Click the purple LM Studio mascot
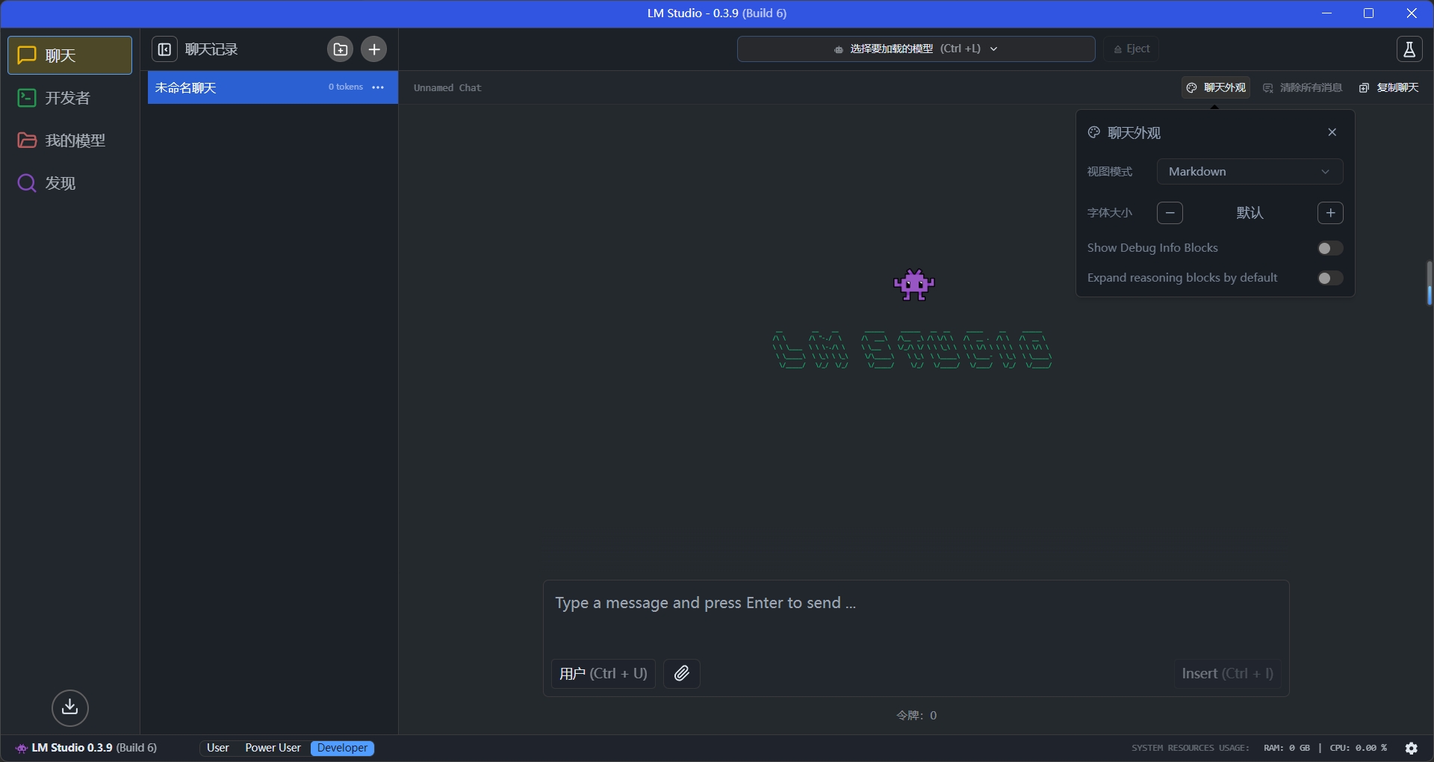Viewport: 1434px width, 762px height. tap(913, 285)
